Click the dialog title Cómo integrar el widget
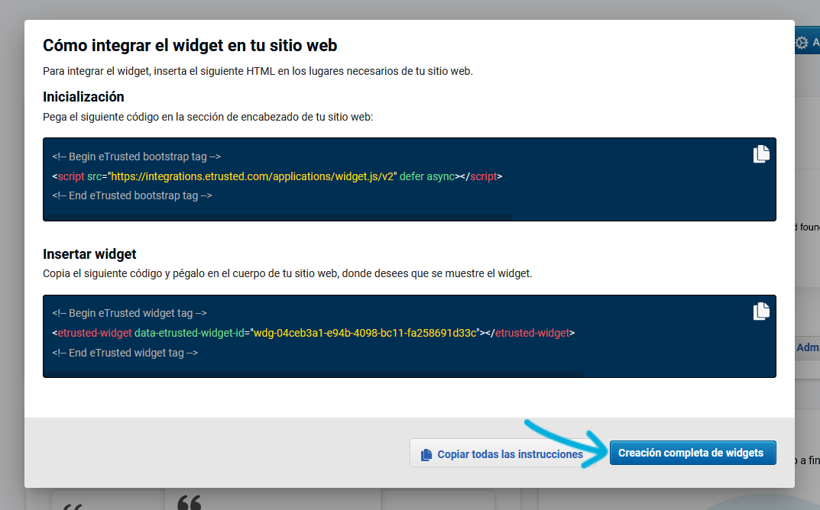820x510 pixels. tap(190, 46)
